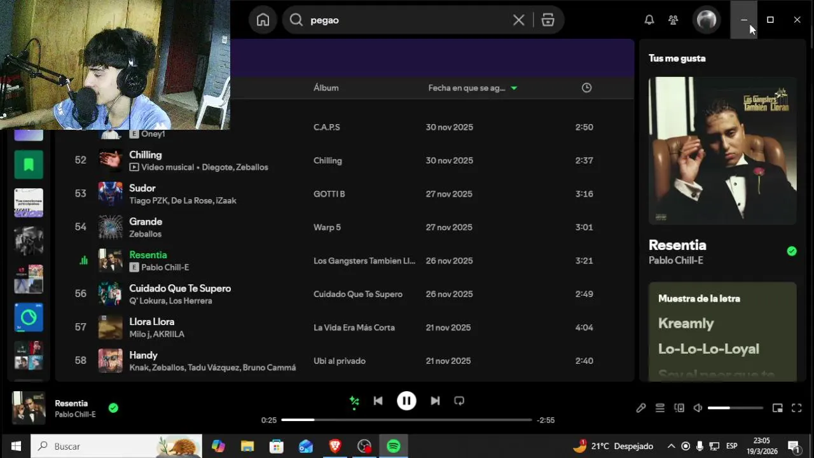The width and height of the screenshot is (814, 458).
Task: Go to Spotify Home via house icon
Action: (x=263, y=20)
